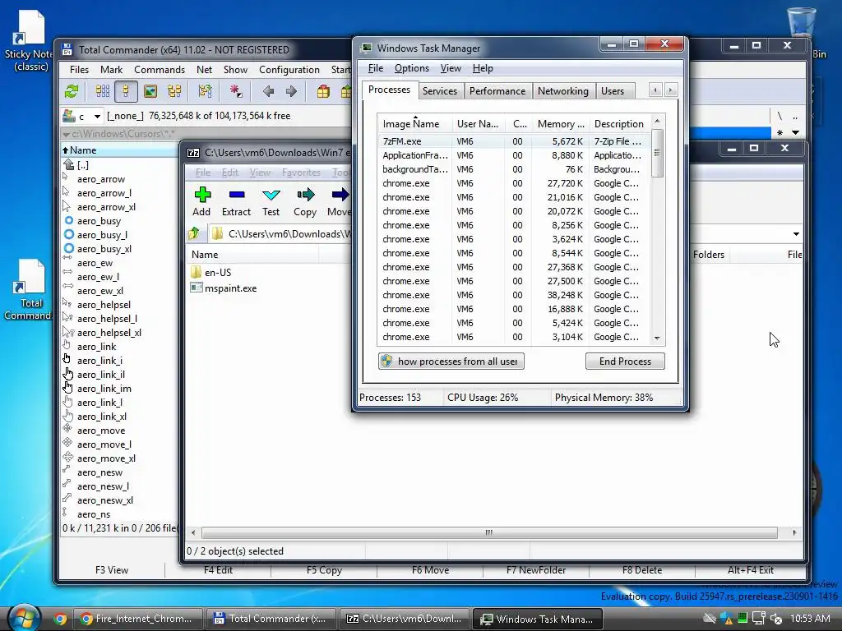Select the Sticky Notes (classic) desktop shortcut

(29, 40)
